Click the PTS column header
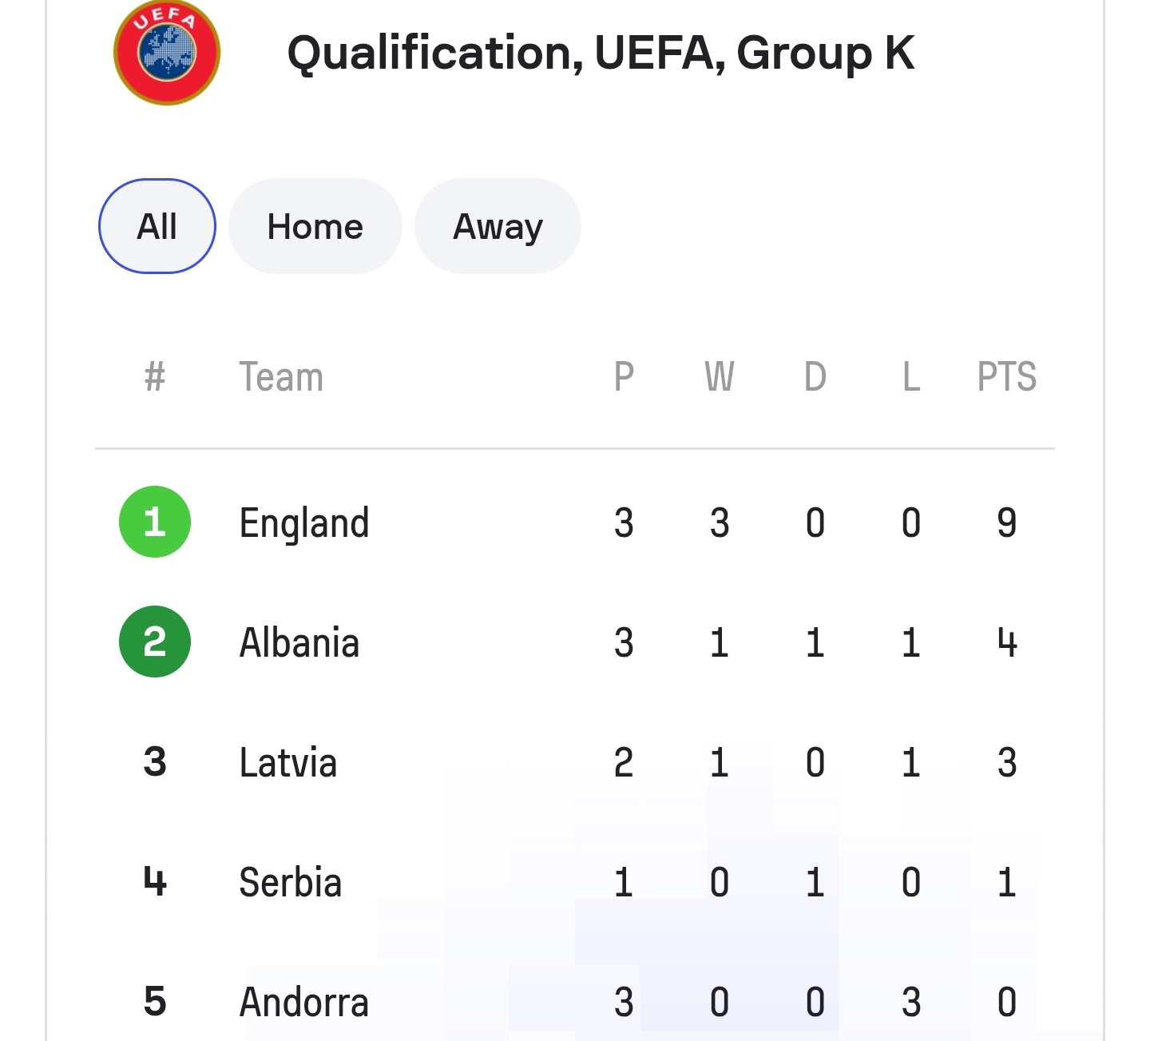Screen dimensions: 1150x1041 pyautogui.click(x=1007, y=377)
